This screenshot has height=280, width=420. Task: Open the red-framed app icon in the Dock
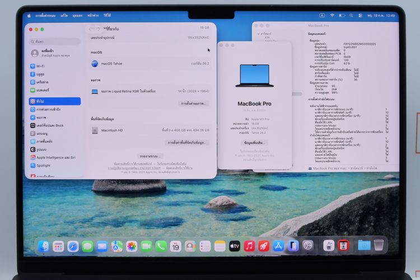pos(343,245)
